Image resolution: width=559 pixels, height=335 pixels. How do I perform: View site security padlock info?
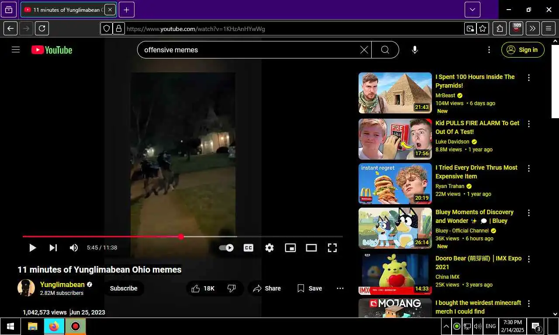118,29
